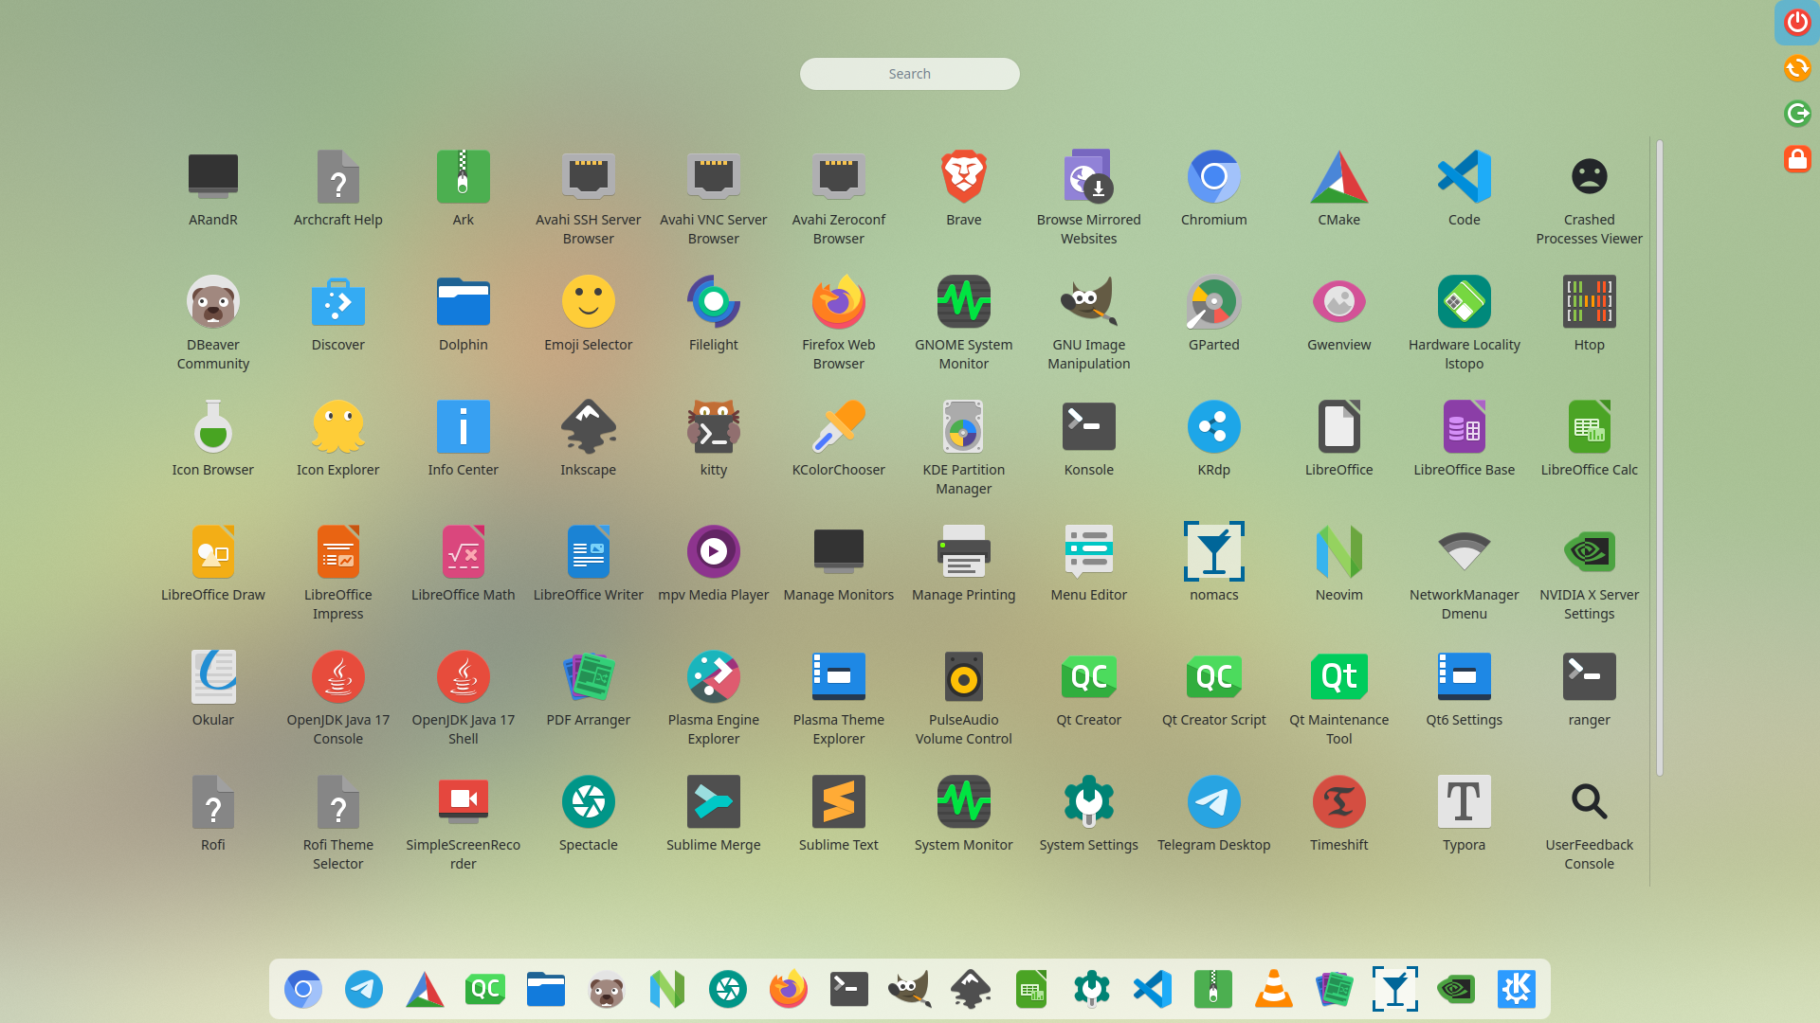Launch Code editor from the grid

click(1464, 189)
